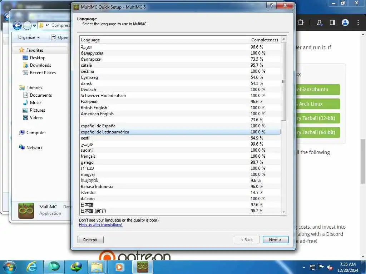Image resolution: width=366 pixels, height=274 pixels.
Task: Open the browser three-dot menu
Action: coord(358,22)
